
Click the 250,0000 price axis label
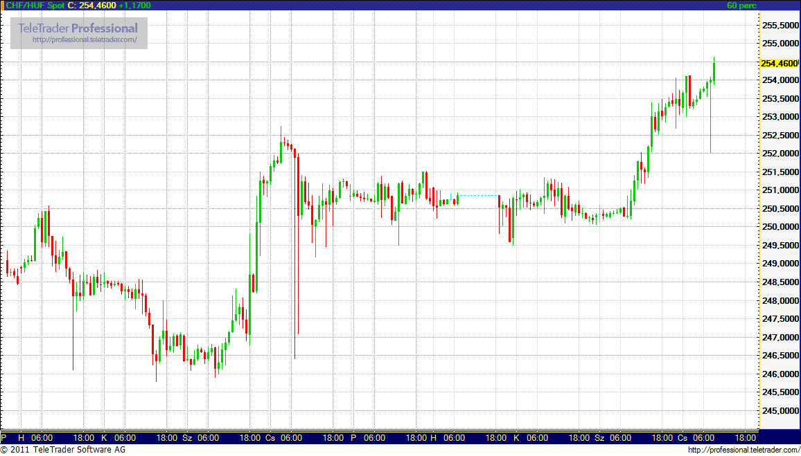pos(780,227)
